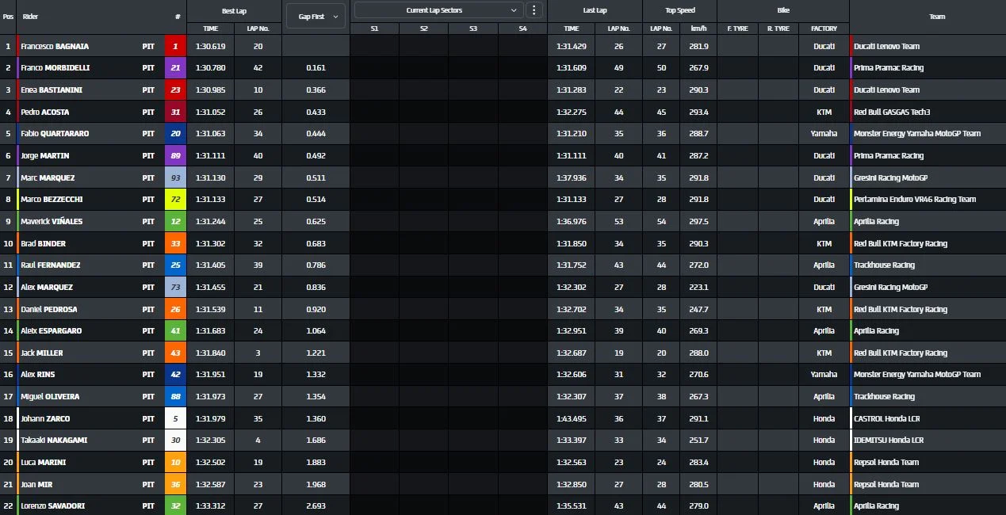1006x515 pixels.
Task: Select rider Francesco BAGNAIA
Action: click(55, 46)
